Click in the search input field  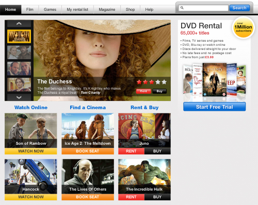coord(203,8)
